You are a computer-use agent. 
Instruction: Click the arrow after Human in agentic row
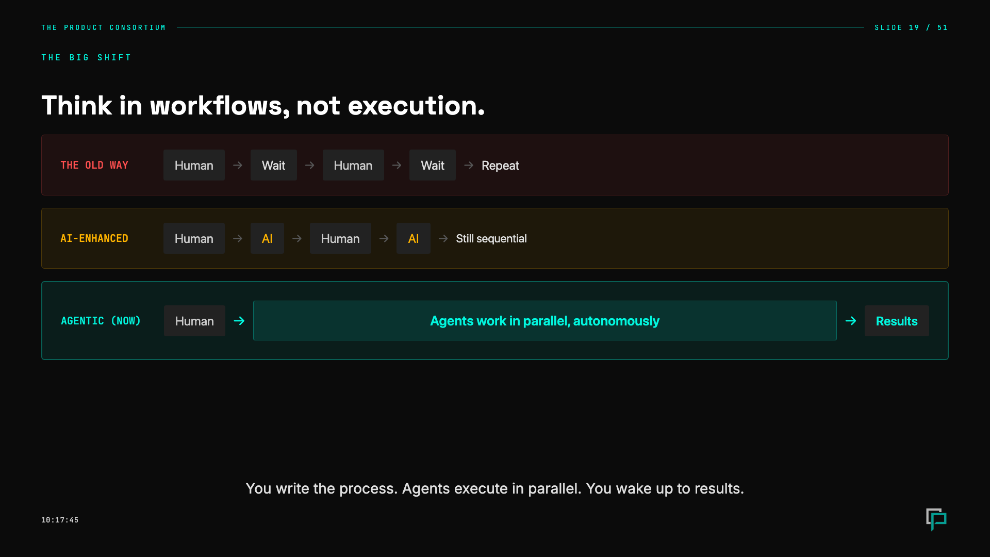coord(239,320)
